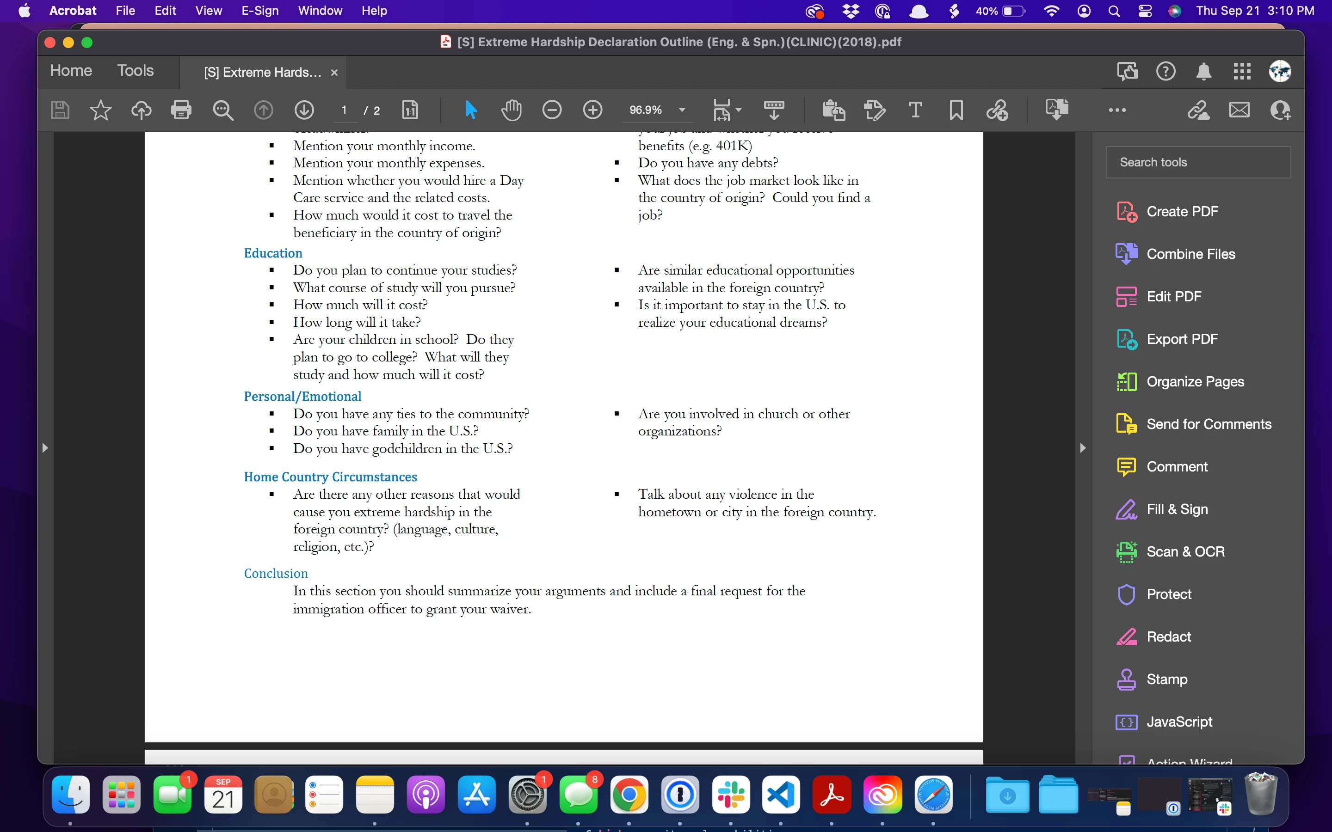Select the Hand pan tool
This screenshot has width=1332, height=832.
click(x=512, y=110)
